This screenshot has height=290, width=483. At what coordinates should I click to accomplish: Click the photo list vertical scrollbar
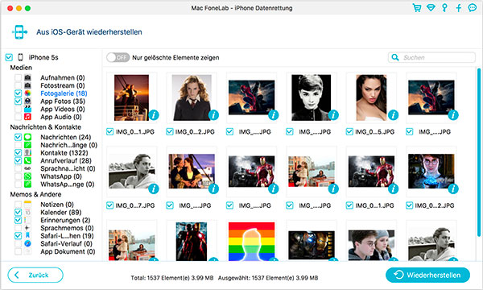pyautogui.click(x=479, y=152)
